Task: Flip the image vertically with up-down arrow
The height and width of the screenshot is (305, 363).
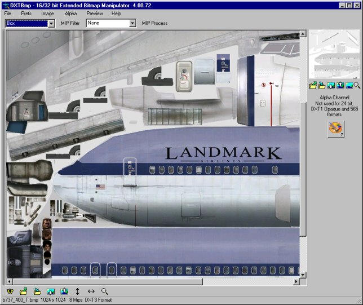Action: pos(78,291)
